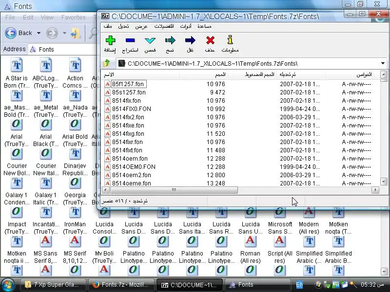Switch to the Fonts taskbar item
The image size is (390, 292).
click(257, 285)
